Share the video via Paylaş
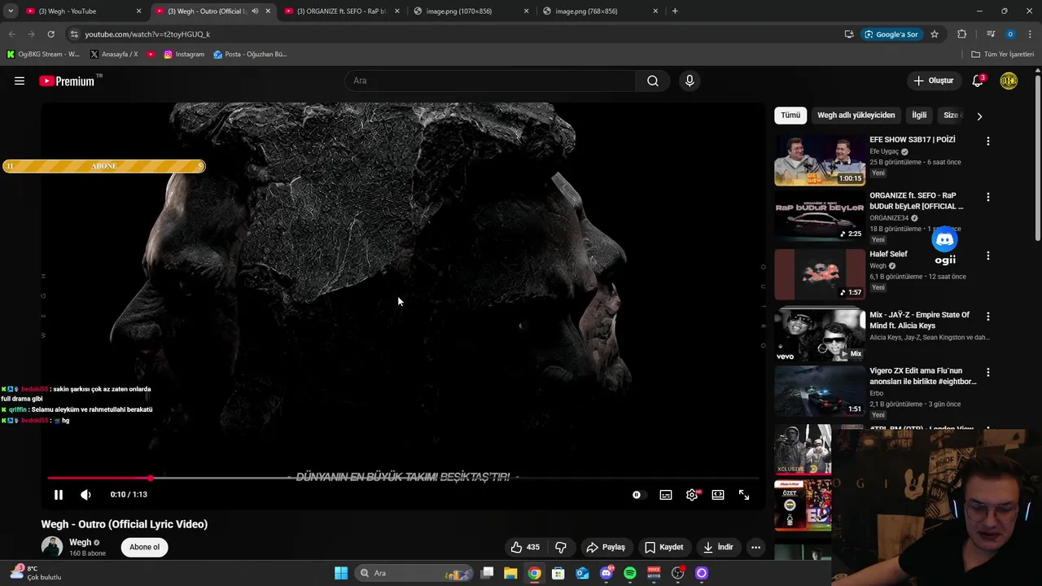This screenshot has width=1042, height=586. click(x=606, y=547)
